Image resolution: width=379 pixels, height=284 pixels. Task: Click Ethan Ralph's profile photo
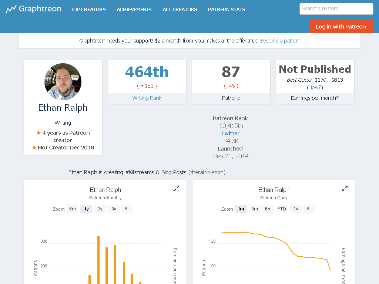63,82
